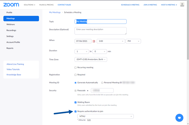Image resolution: width=189 pixels, height=125 pixels.
Task: Check the Recurring meeting checkbox
Action: click(76, 68)
